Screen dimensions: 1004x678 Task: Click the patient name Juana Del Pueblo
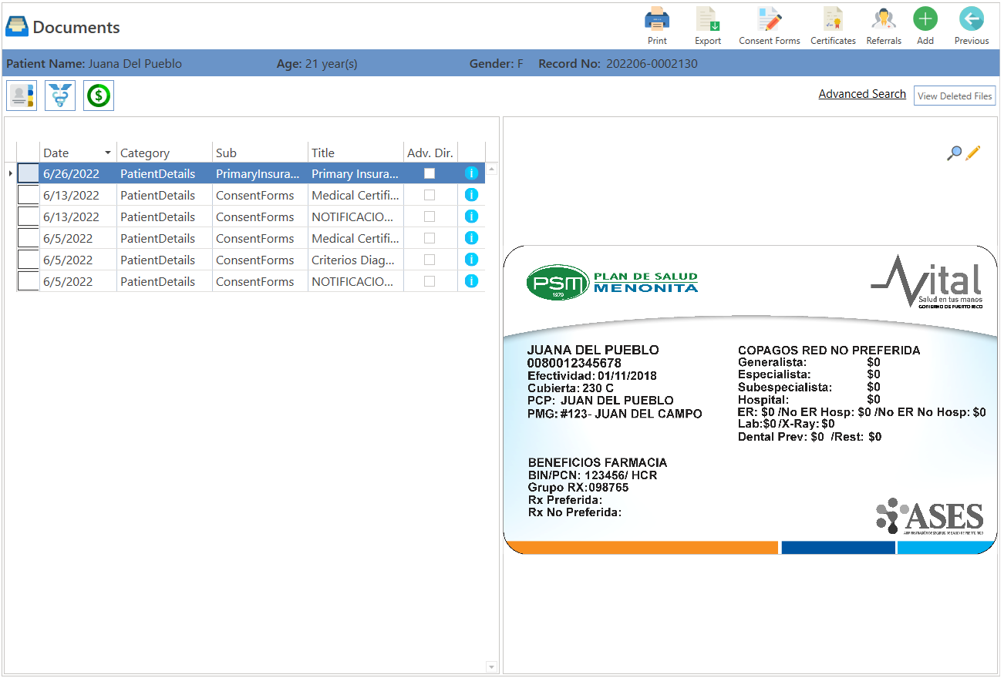135,64
